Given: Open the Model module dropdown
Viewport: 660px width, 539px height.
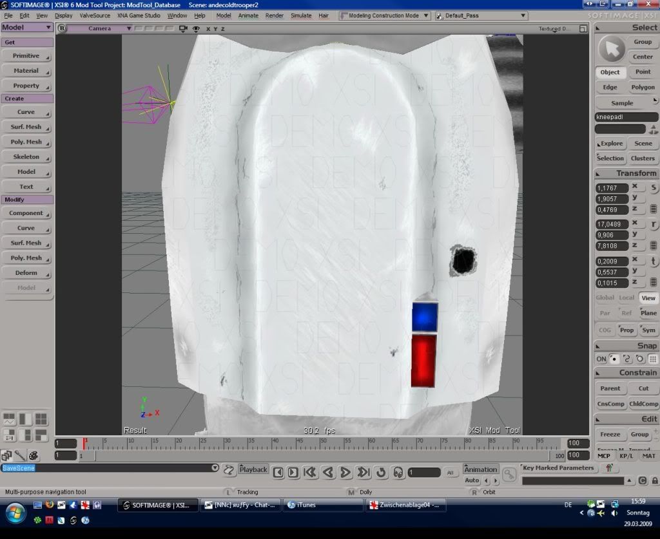Looking at the screenshot, I should tap(26, 27).
